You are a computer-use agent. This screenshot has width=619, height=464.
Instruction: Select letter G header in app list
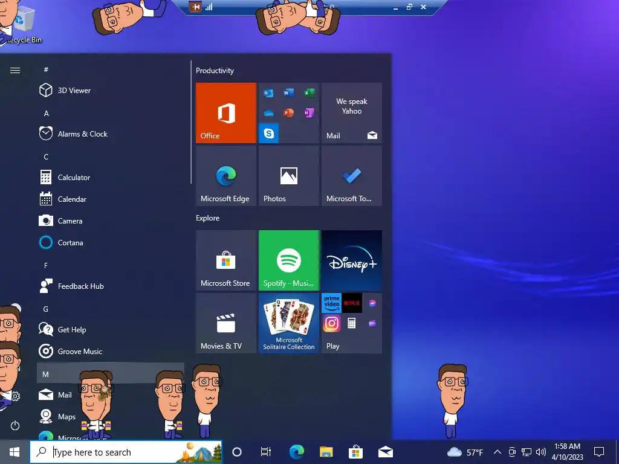(46, 309)
